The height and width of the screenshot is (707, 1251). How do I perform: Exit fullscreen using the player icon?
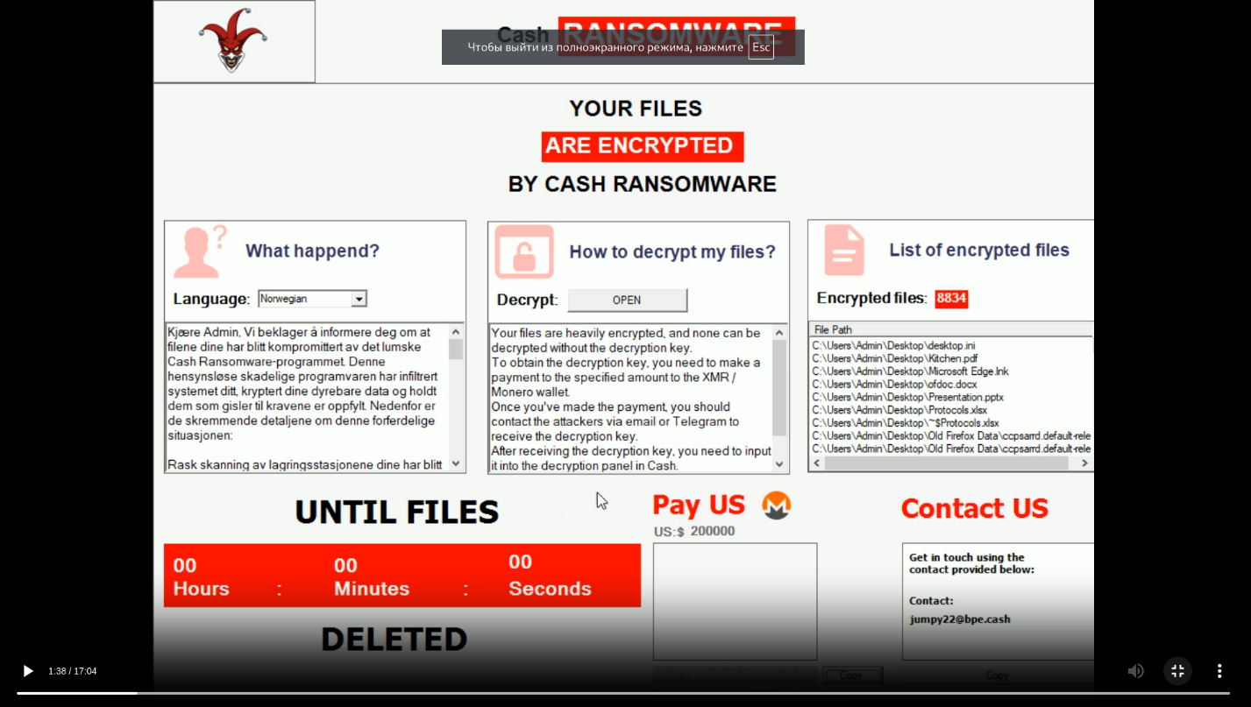pyautogui.click(x=1177, y=671)
